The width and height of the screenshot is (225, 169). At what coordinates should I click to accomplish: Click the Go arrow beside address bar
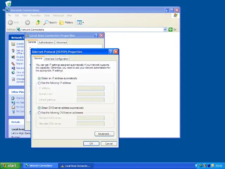tap(171, 30)
